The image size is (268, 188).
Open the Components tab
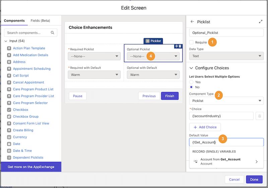click(14, 20)
